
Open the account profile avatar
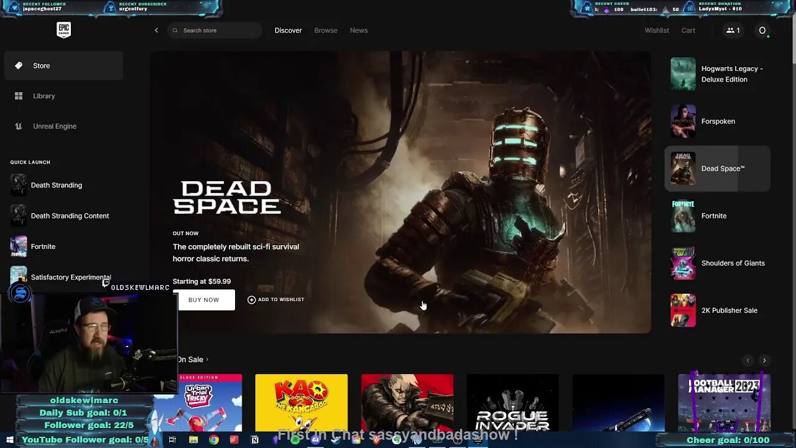[762, 30]
